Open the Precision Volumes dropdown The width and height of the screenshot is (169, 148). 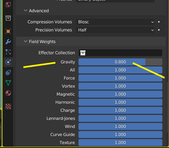115,30
